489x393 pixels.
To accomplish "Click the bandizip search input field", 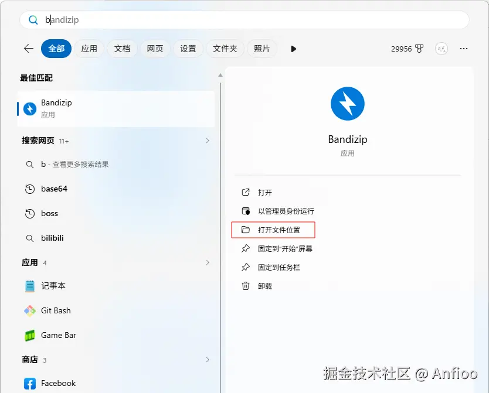I will (244, 20).
